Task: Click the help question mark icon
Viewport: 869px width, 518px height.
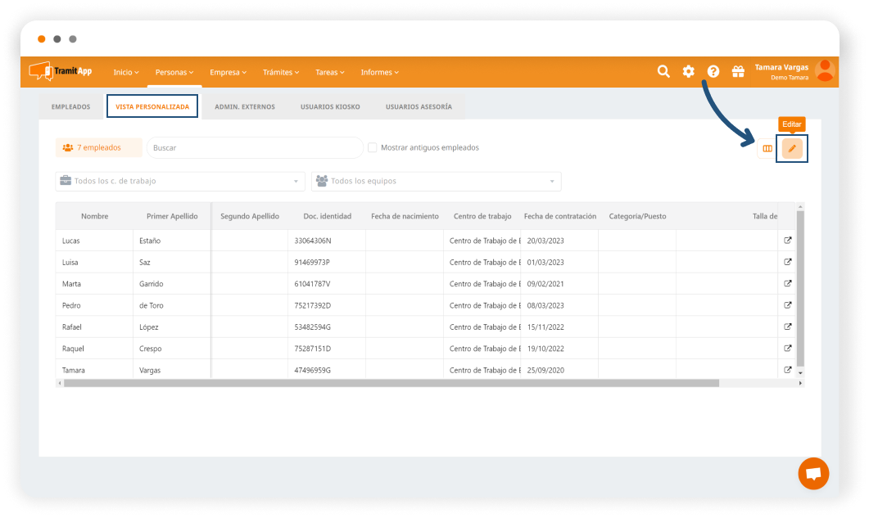Action: coord(713,72)
